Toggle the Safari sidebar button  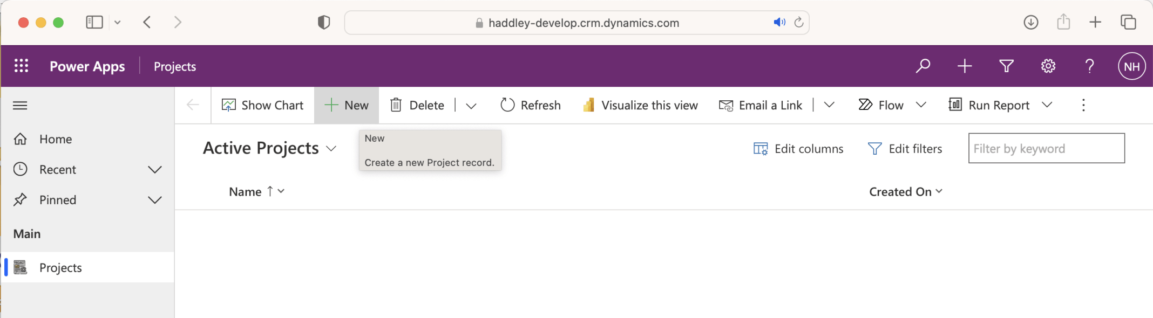point(94,22)
